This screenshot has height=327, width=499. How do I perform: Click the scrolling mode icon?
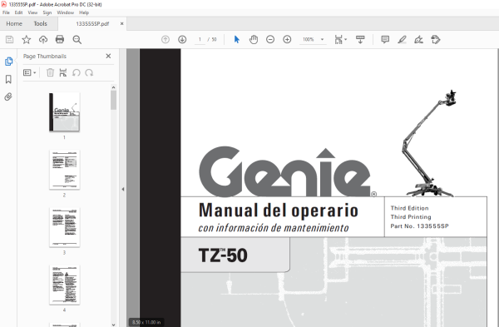[360, 39]
